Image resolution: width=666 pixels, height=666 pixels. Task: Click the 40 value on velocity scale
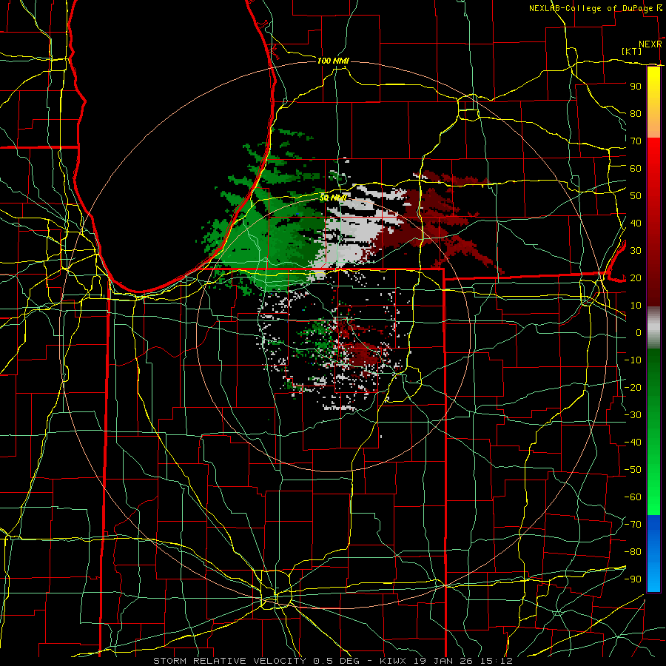pyautogui.click(x=636, y=223)
